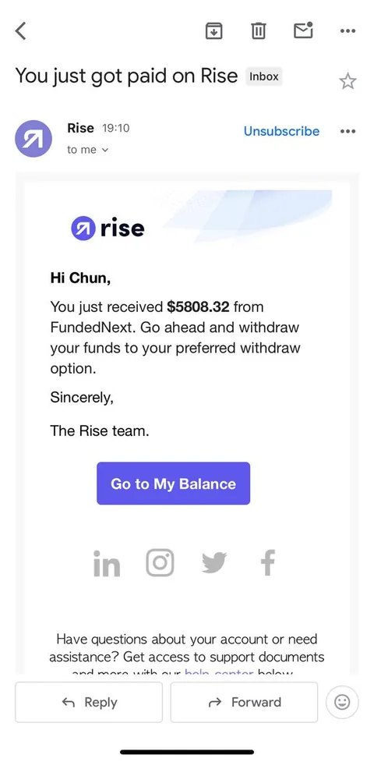Tap the Rise sender avatar

click(x=34, y=139)
